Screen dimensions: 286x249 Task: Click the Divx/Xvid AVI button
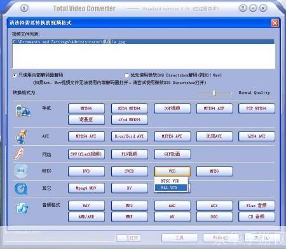[130, 136]
